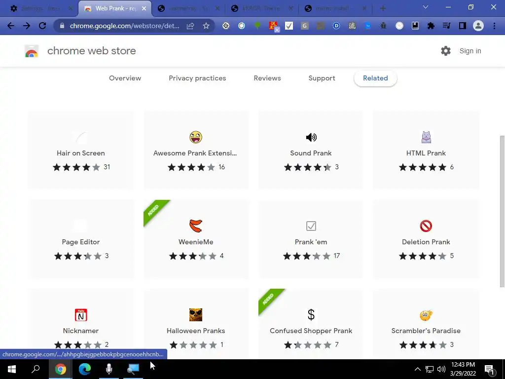Open the Halloween Pranks extension title
Viewport: 505px width, 379px height.
[x=196, y=331]
